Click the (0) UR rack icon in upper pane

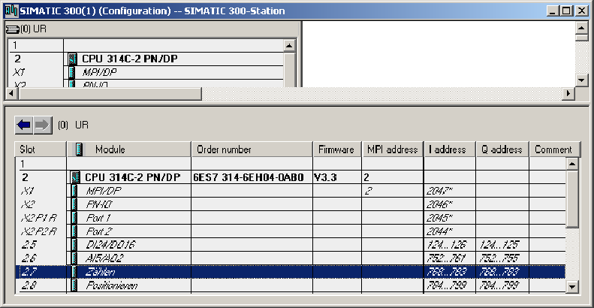tap(13, 29)
